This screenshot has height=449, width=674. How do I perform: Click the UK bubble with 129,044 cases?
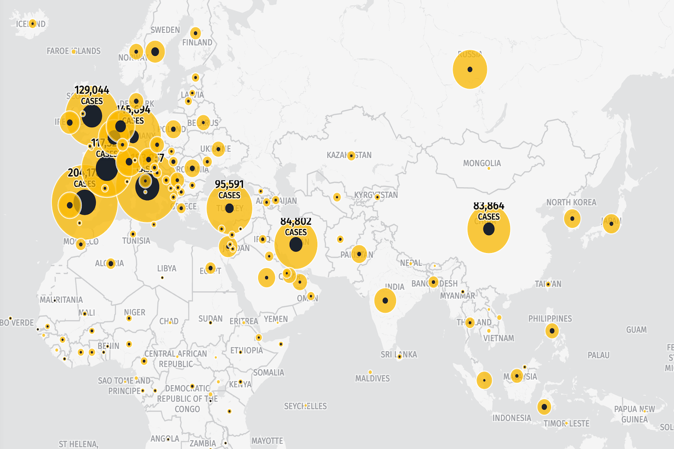point(92,117)
